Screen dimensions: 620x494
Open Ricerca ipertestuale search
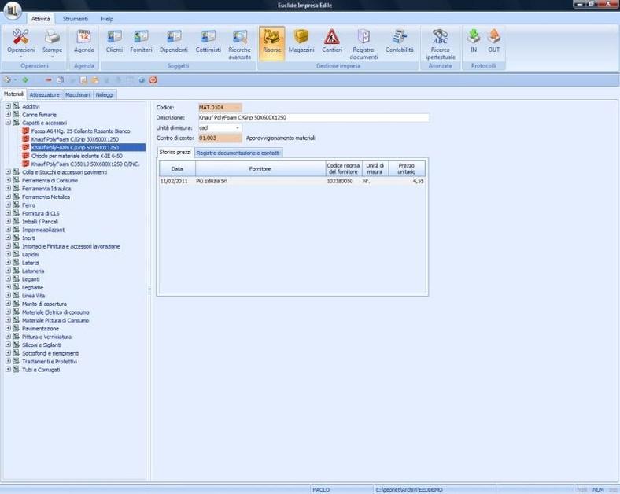pos(440,43)
